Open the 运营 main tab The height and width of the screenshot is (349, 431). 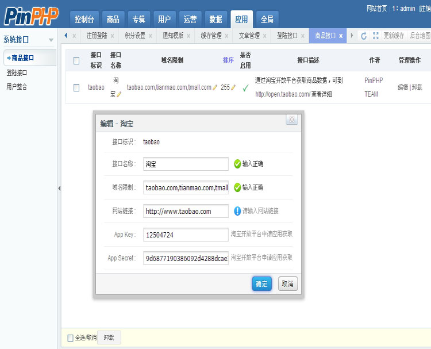click(x=190, y=20)
